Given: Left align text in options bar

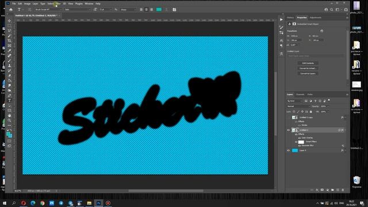Looking at the screenshot, I should point(141,10).
